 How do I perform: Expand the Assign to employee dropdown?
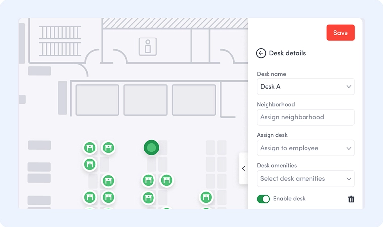click(306, 148)
